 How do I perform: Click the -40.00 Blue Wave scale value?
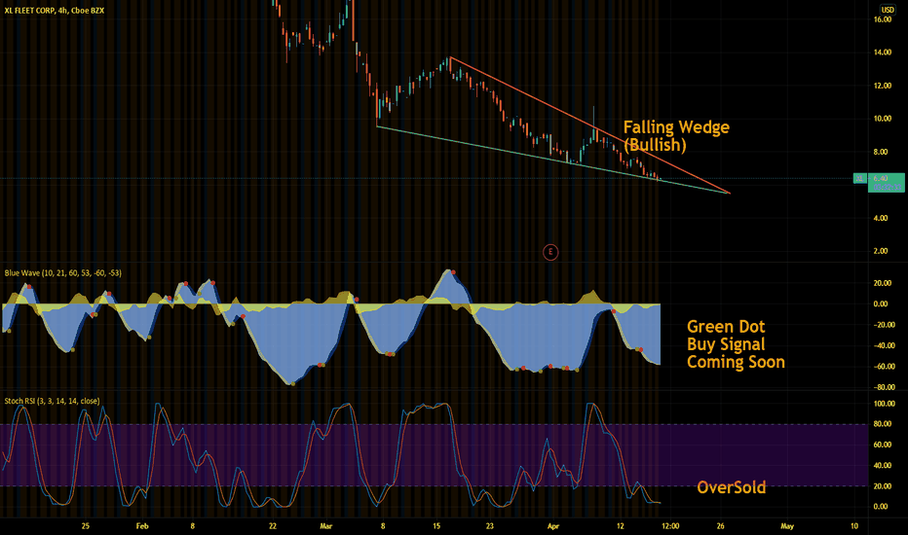tap(884, 346)
